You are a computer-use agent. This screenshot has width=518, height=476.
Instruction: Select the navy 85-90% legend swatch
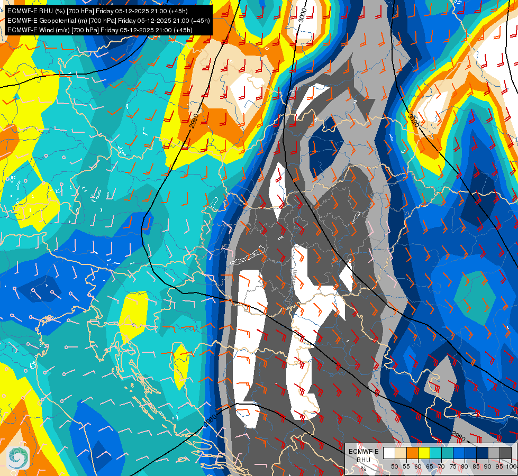coord(483,453)
